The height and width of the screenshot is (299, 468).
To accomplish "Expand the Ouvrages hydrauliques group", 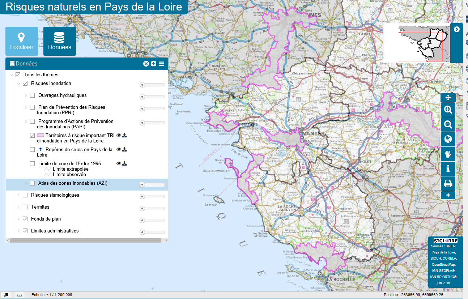I will click(x=26, y=95).
